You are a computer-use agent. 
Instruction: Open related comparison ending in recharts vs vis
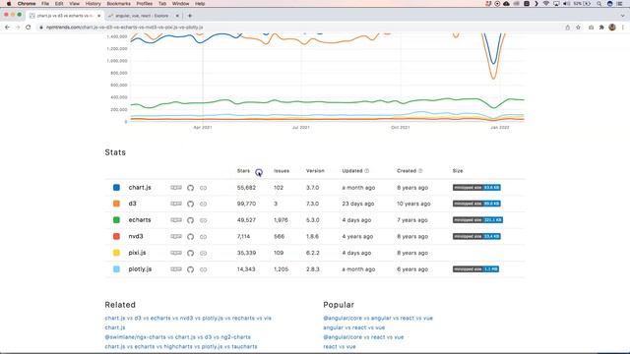pos(188,318)
